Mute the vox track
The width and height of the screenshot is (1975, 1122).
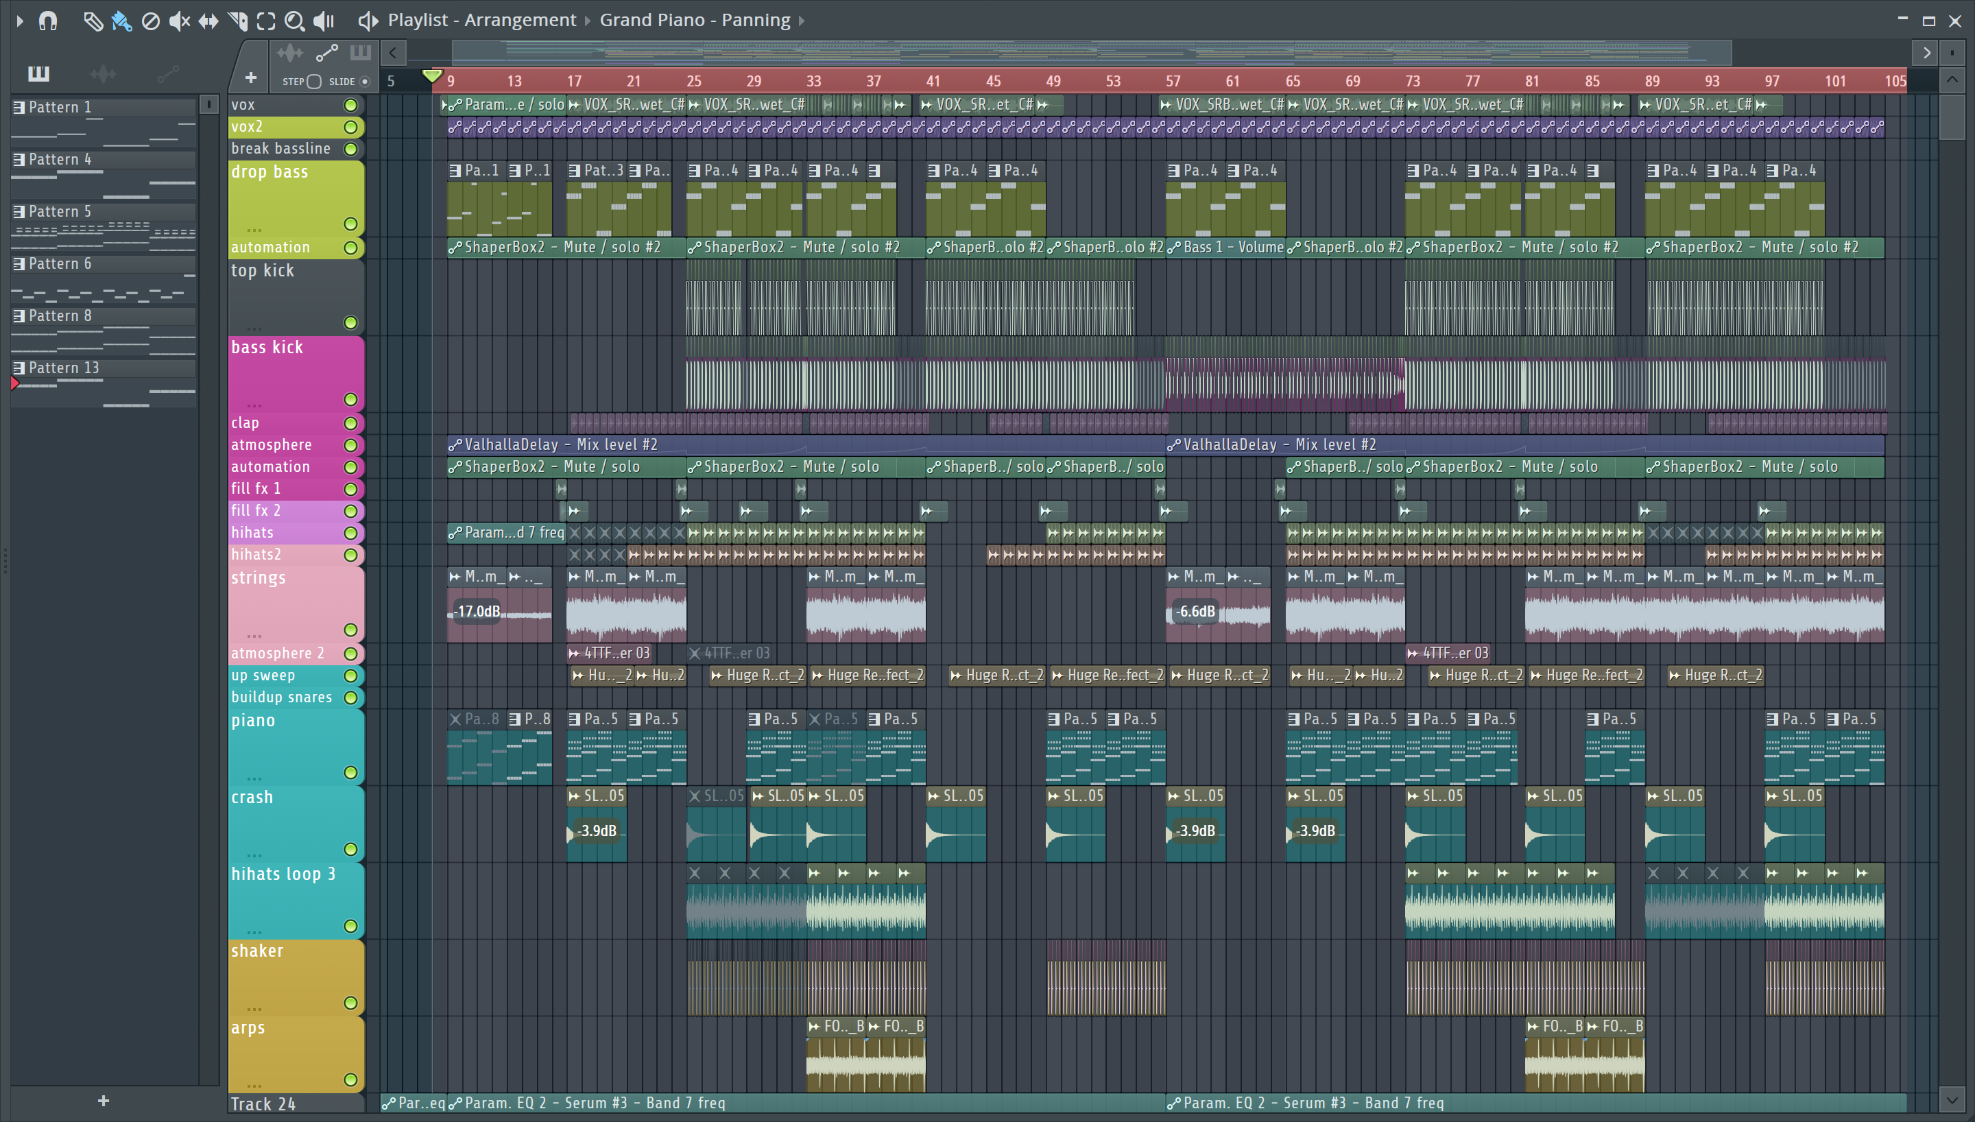pos(350,106)
